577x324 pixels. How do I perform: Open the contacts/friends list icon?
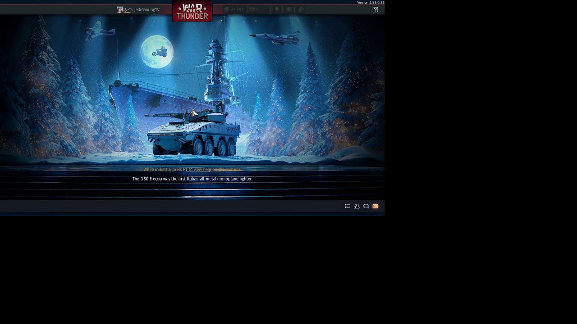coord(357,206)
